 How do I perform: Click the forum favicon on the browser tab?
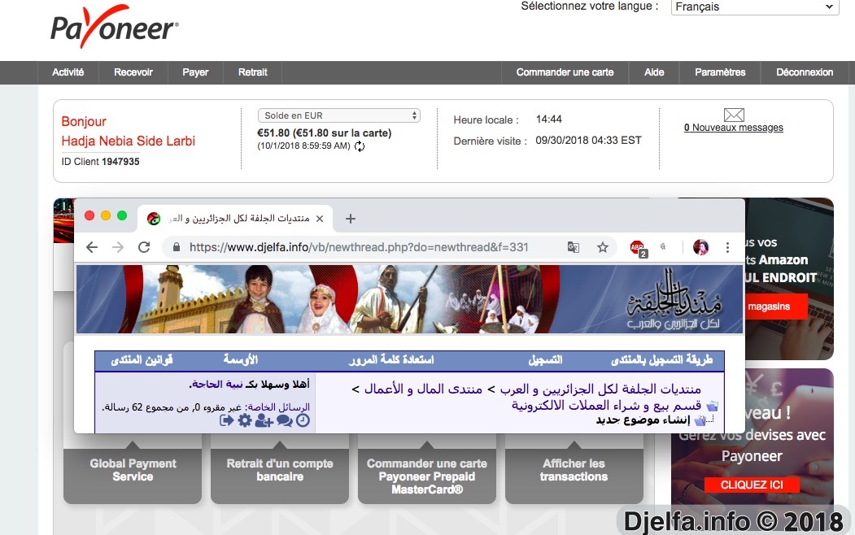(154, 219)
